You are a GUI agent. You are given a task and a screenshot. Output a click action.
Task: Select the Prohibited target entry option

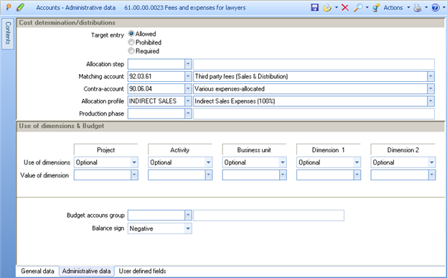[131, 42]
